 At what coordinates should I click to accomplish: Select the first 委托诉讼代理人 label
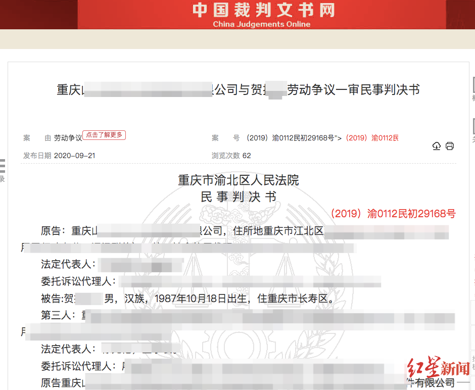pyautogui.click(x=78, y=281)
